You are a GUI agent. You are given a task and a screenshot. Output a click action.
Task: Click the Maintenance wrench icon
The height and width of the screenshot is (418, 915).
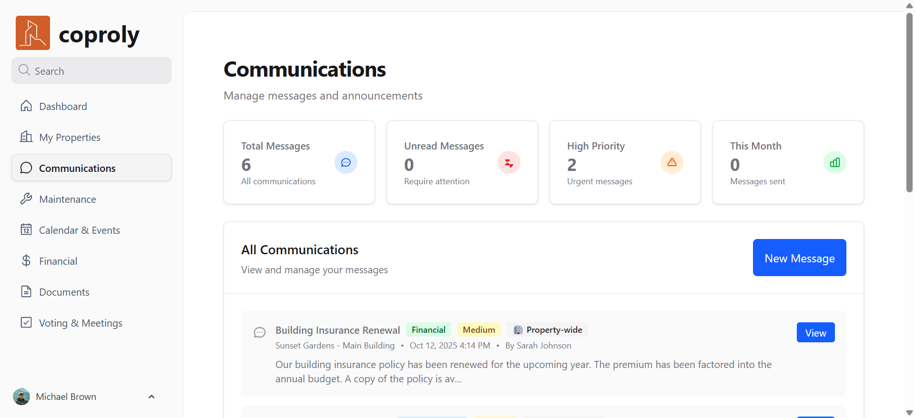26,199
